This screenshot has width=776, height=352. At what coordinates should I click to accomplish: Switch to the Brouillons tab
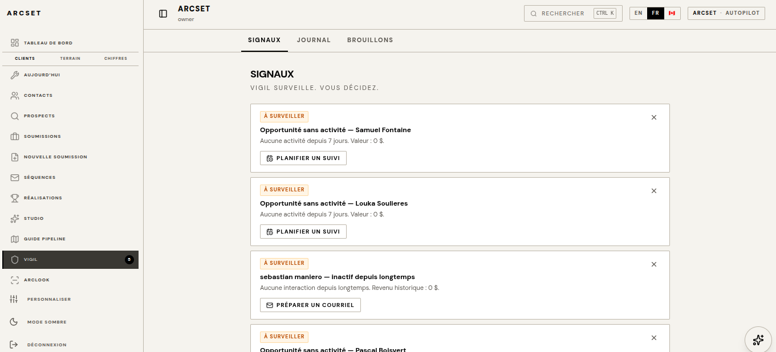(370, 40)
